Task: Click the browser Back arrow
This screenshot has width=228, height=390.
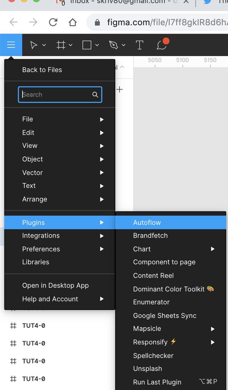Action: click(14, 22)
